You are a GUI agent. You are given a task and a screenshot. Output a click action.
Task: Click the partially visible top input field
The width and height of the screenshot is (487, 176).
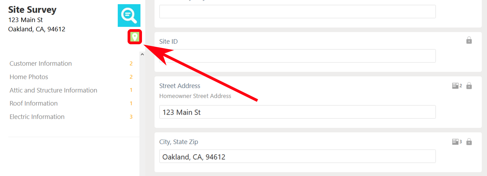(x=297, y=12)
